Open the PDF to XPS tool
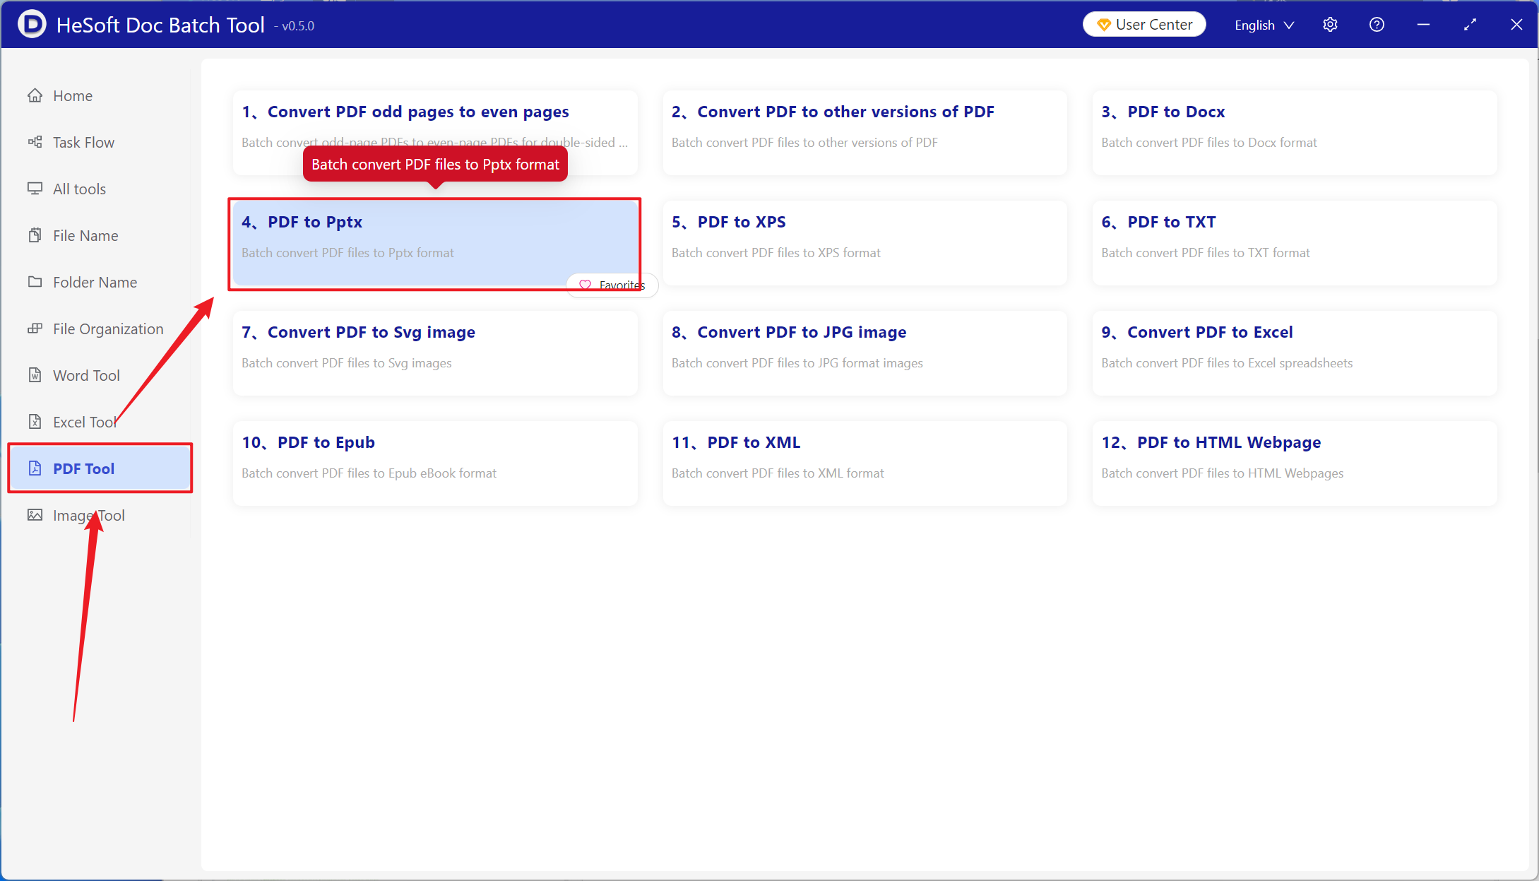Screen dimensions: 1539x881 point(864,242)
